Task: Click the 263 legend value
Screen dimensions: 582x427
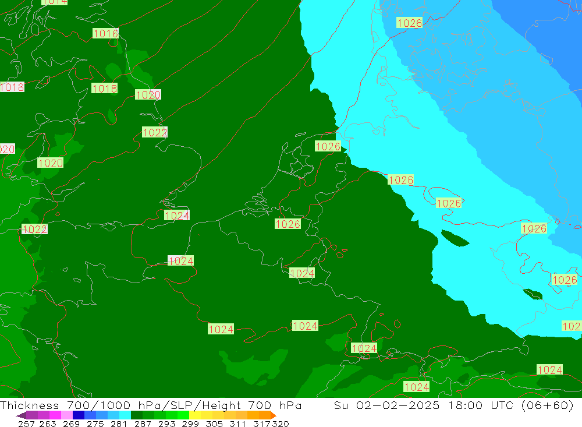Action: (48, 424)
